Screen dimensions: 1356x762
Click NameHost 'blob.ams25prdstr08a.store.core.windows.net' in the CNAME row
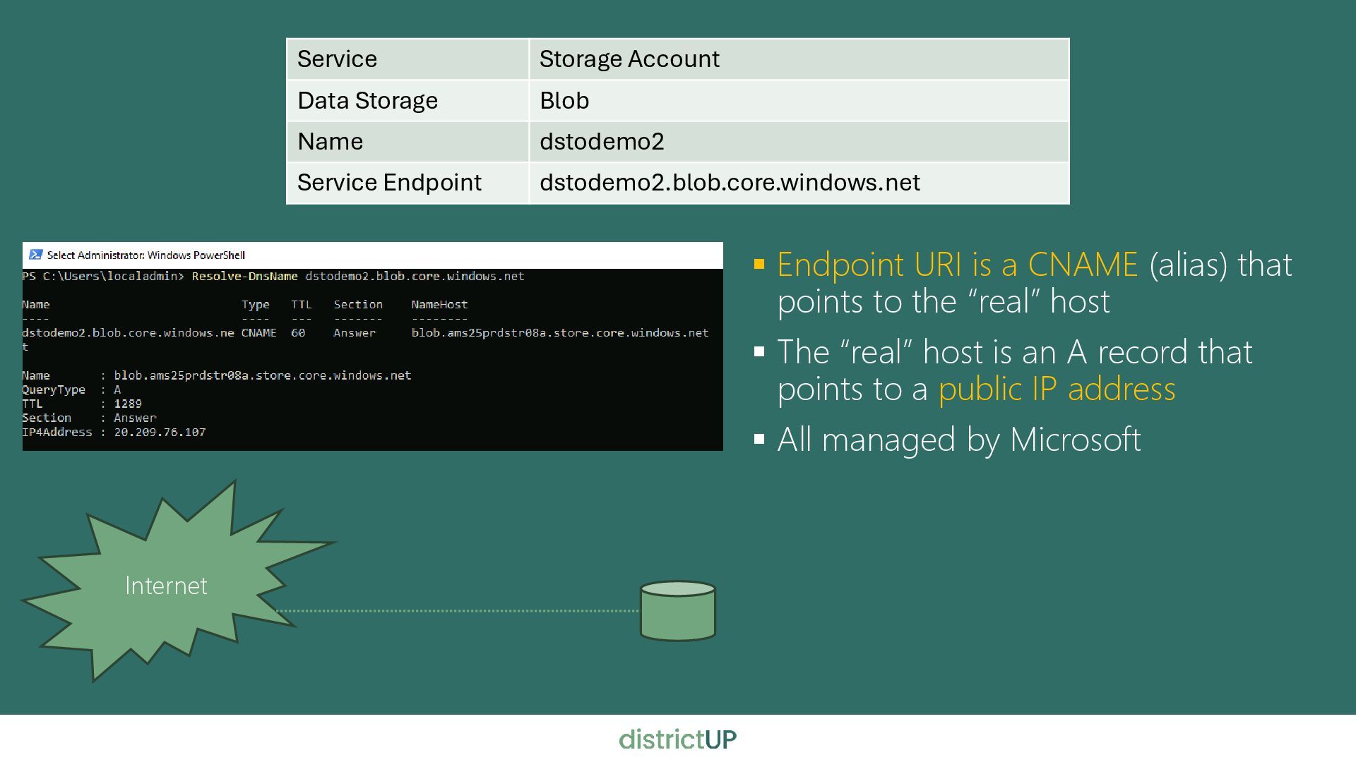point(559,333)
